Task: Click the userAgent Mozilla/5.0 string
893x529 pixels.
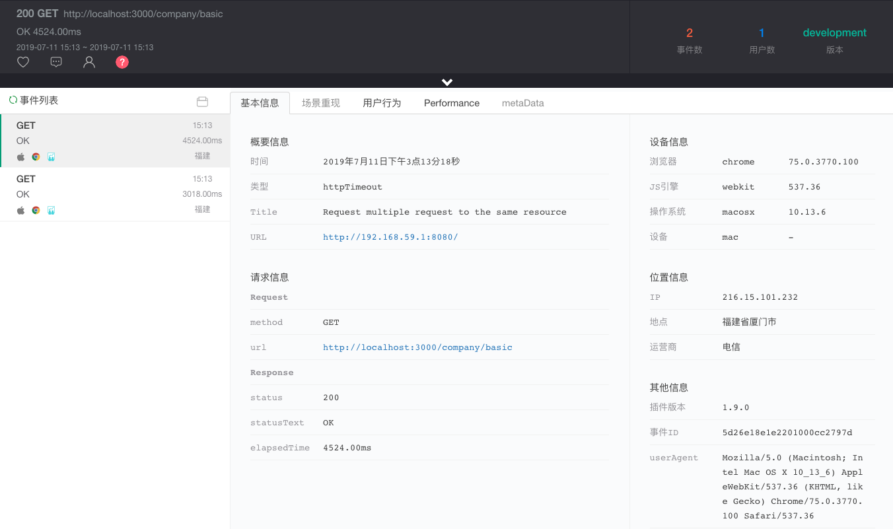Action: point(793,487)
